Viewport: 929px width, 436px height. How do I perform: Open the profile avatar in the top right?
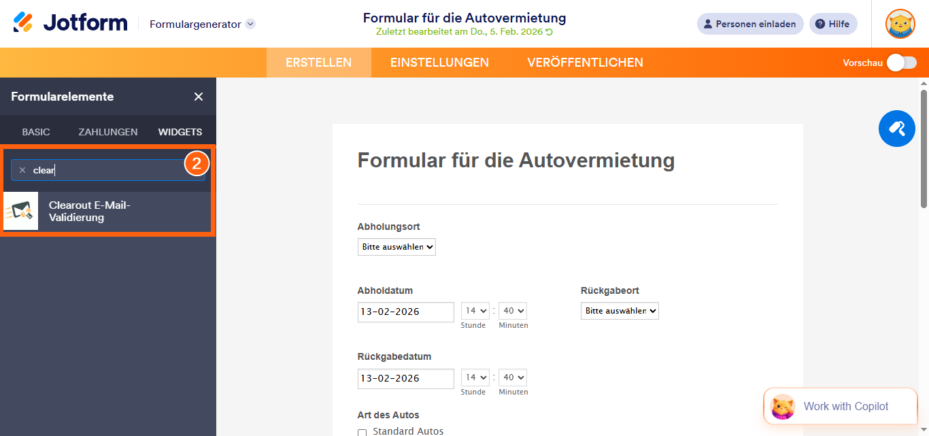[x=900, y=22]
